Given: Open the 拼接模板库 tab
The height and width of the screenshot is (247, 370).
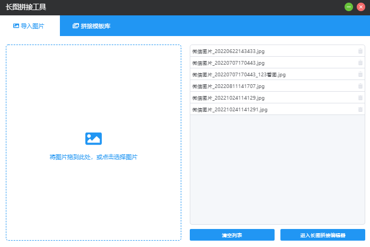Looking at the screenshot, I should (x=92, y=25).
